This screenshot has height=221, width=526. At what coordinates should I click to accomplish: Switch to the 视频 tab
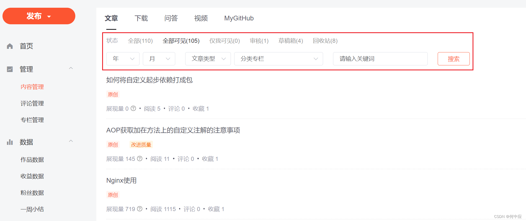[x=201, y=18]
